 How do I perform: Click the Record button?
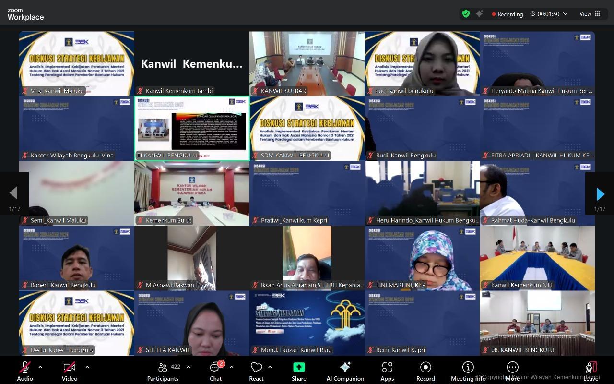click(x=425, y=371)
